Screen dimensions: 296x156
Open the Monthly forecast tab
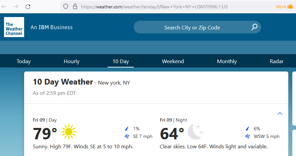[x=227, y=61]
